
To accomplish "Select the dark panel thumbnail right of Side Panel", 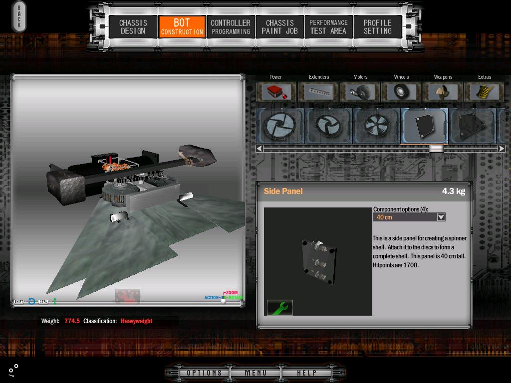I will (x=472, y=126).
